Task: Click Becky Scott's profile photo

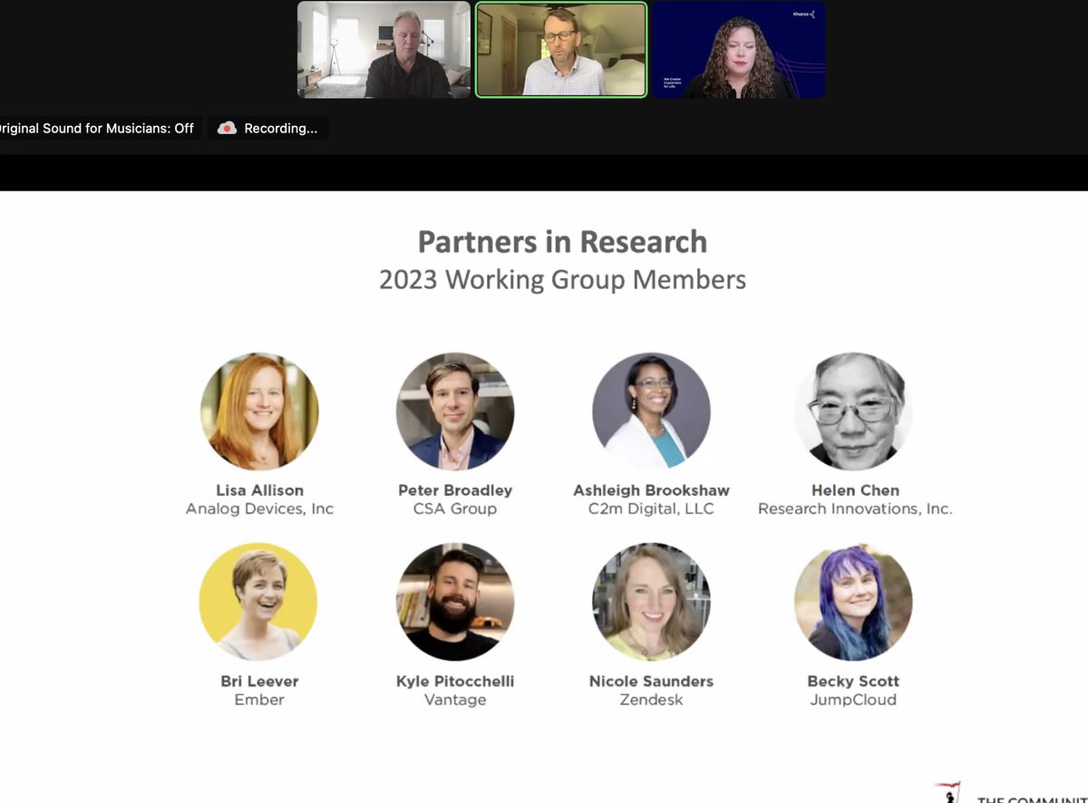Action: pyautogui.click(x=853, y=602)
